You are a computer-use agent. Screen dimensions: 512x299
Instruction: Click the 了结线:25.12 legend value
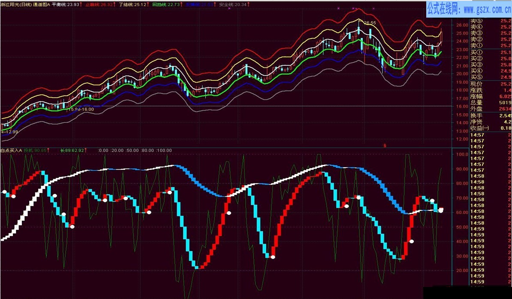pyautogui.click(x=132, y=5)
